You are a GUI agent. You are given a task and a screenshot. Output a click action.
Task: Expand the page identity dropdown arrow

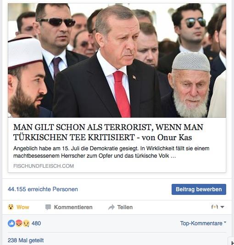coord(223,207)
